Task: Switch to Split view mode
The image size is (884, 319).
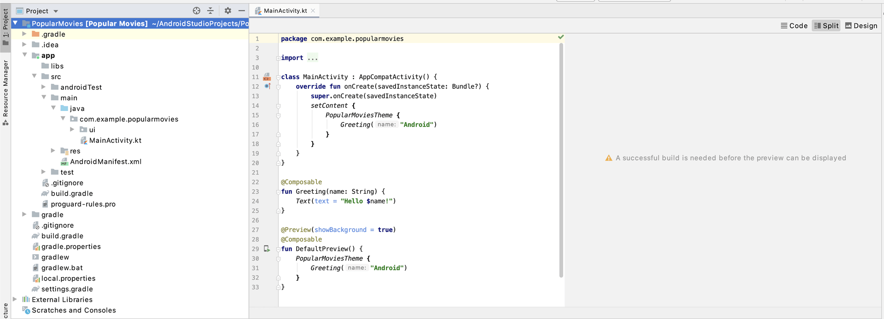Action: pyautogui.click(x=826, y=26)
